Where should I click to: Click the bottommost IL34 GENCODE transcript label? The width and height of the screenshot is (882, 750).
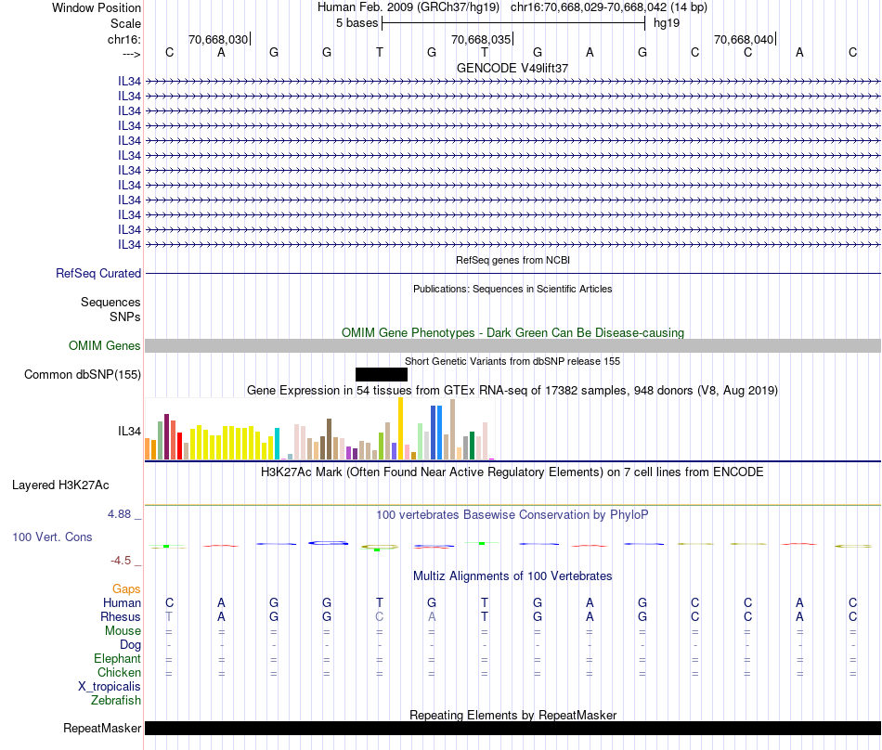point(129,244)
